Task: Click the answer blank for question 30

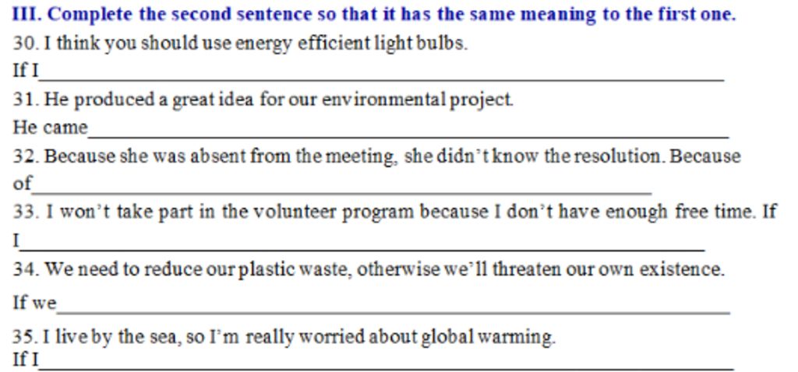Action: click(x=382, y=75)
